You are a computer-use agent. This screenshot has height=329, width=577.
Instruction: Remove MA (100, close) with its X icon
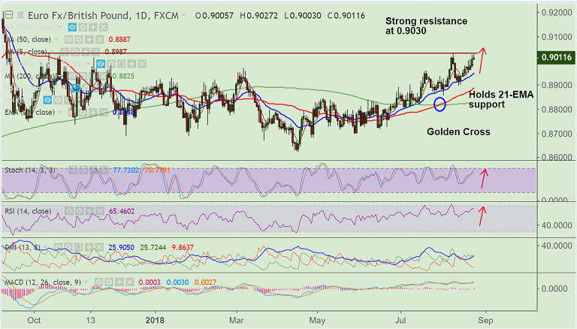coord(104,27)
